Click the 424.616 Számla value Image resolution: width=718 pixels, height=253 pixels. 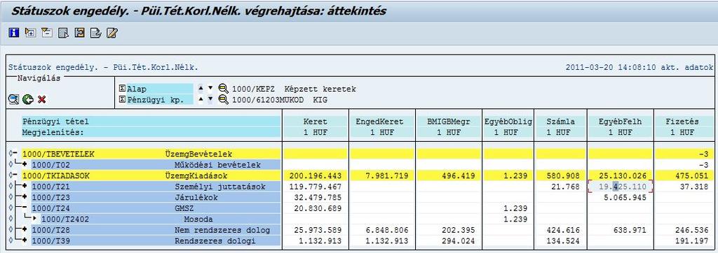click(563, 230)
